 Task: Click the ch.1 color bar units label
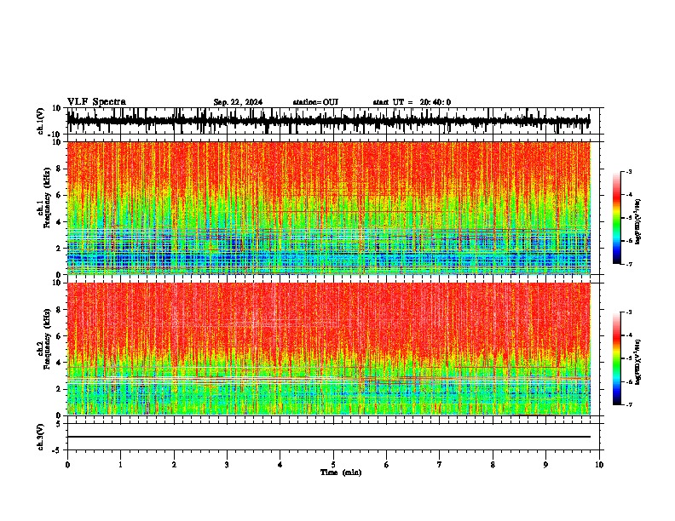(637, 221)
